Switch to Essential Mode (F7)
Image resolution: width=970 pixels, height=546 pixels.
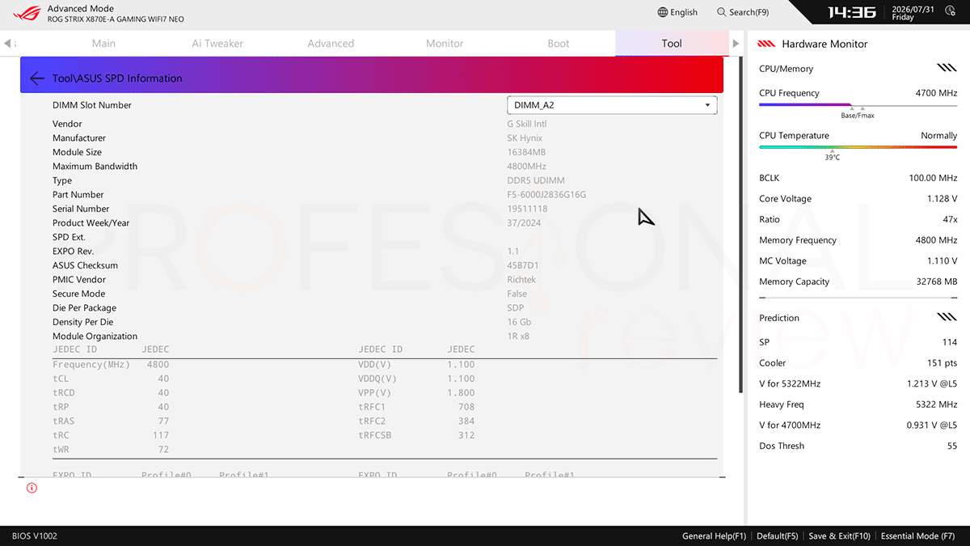click(917, 536)
